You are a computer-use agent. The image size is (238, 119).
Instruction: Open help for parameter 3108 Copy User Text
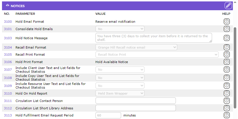pyautogui.click(x=227, y=78)
